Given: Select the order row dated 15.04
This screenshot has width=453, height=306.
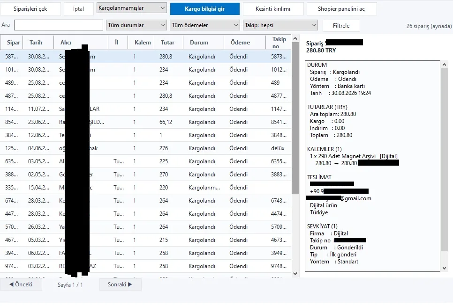Looking at the screenshot, I should [145, 188].
